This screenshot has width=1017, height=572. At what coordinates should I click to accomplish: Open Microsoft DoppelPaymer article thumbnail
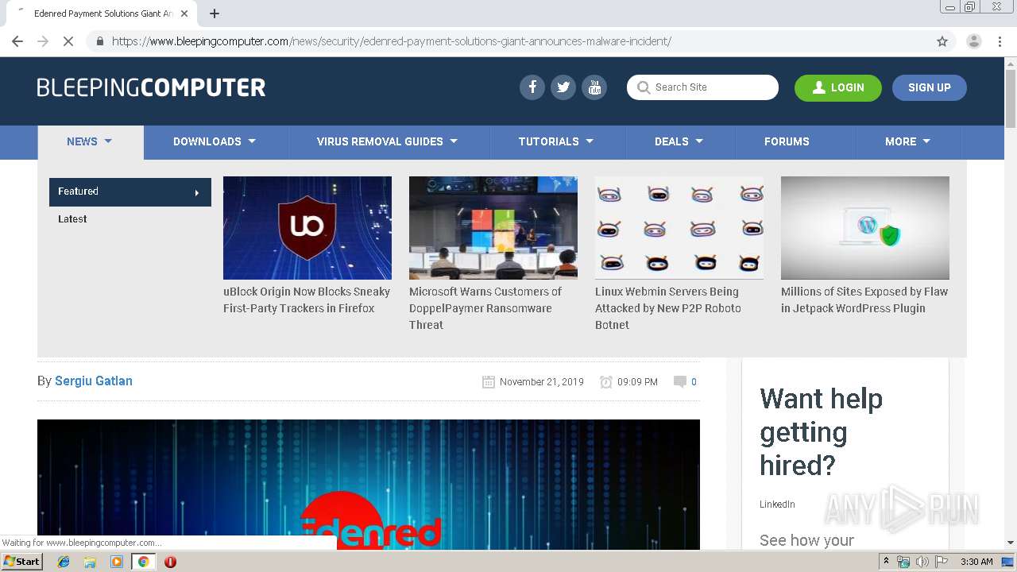tap(493, 228)
